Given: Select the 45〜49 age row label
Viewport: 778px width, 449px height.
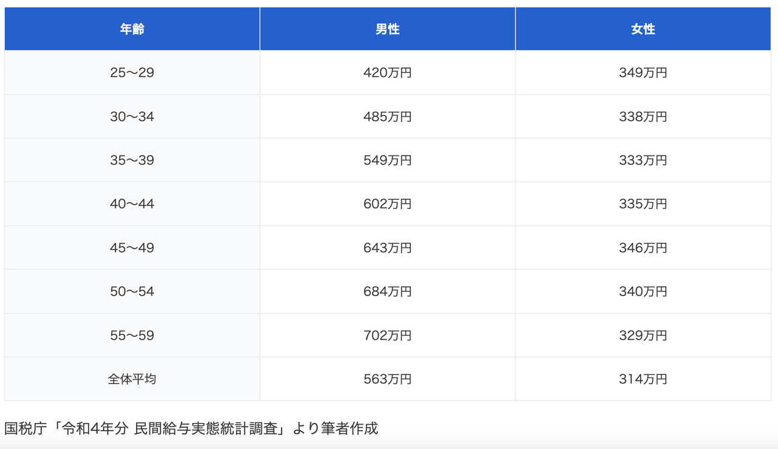Looking at the screenshot, I should point(131,247).
